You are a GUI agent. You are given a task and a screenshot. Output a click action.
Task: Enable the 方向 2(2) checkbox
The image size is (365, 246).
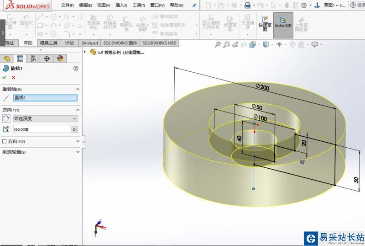[4, 141]
